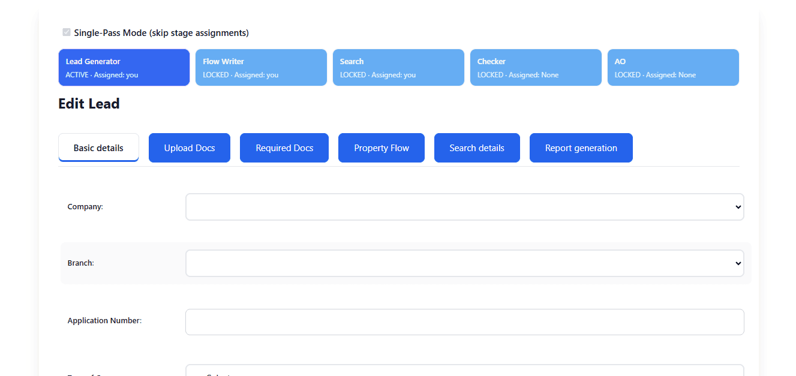Click the locked Flow Writer stage card
Viewport: 796px width, 376px height.
coord(261,67)
